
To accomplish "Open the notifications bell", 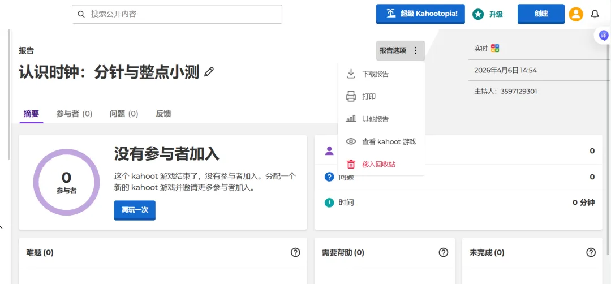I will tap(595, 14).
